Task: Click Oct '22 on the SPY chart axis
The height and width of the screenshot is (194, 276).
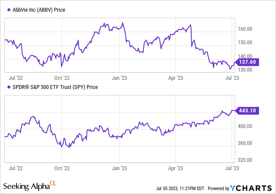Action: [x=62, y=167]
